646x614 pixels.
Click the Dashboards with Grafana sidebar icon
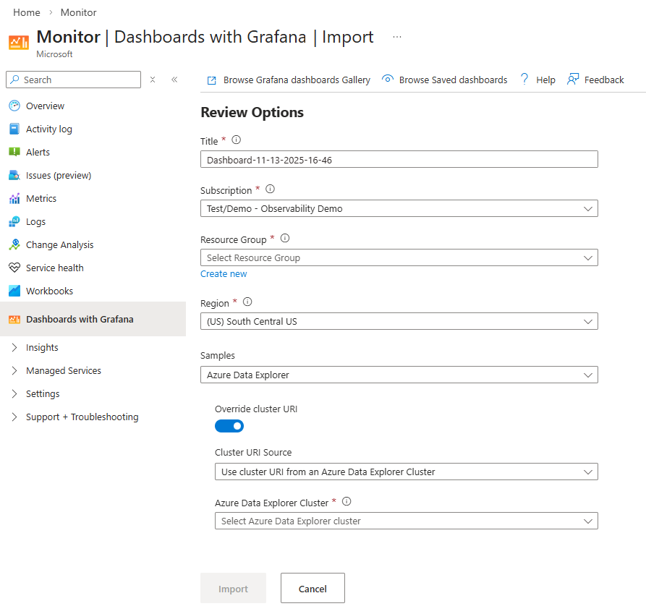tap(14, 319)
